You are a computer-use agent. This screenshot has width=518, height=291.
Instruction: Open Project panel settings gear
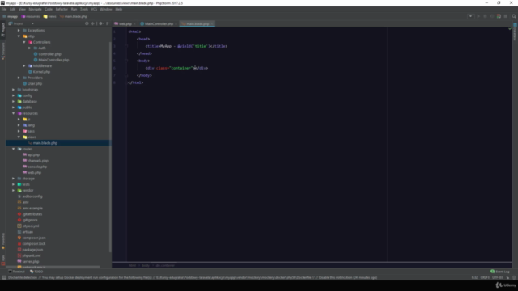click(x=100, y=23)
